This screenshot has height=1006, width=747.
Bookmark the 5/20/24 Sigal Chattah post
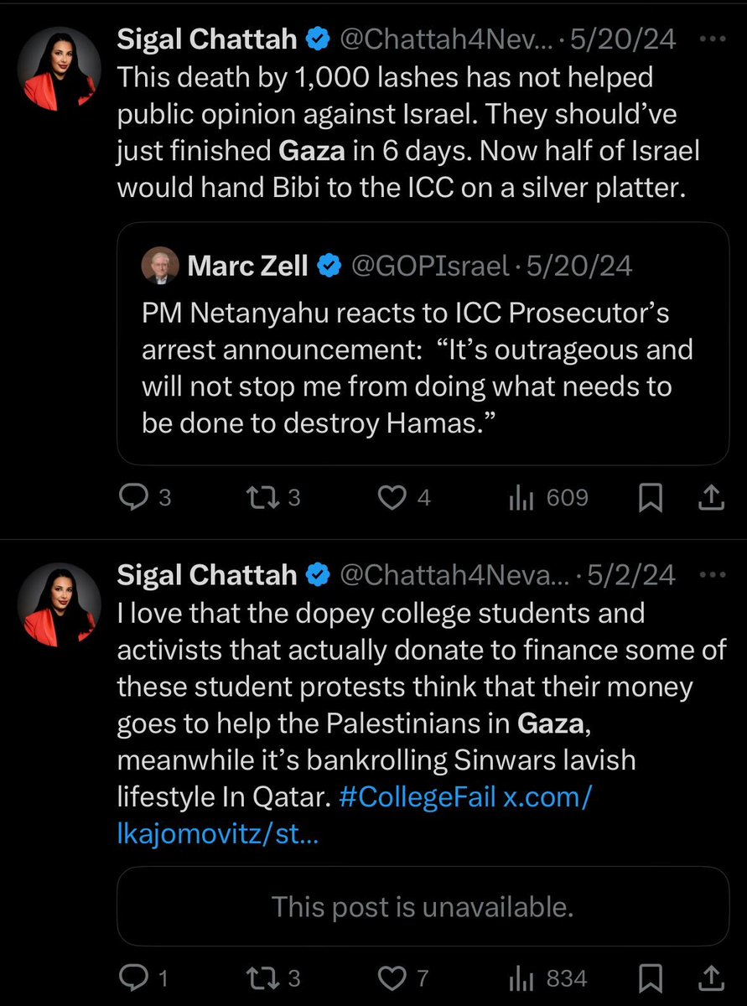point(651,498)
